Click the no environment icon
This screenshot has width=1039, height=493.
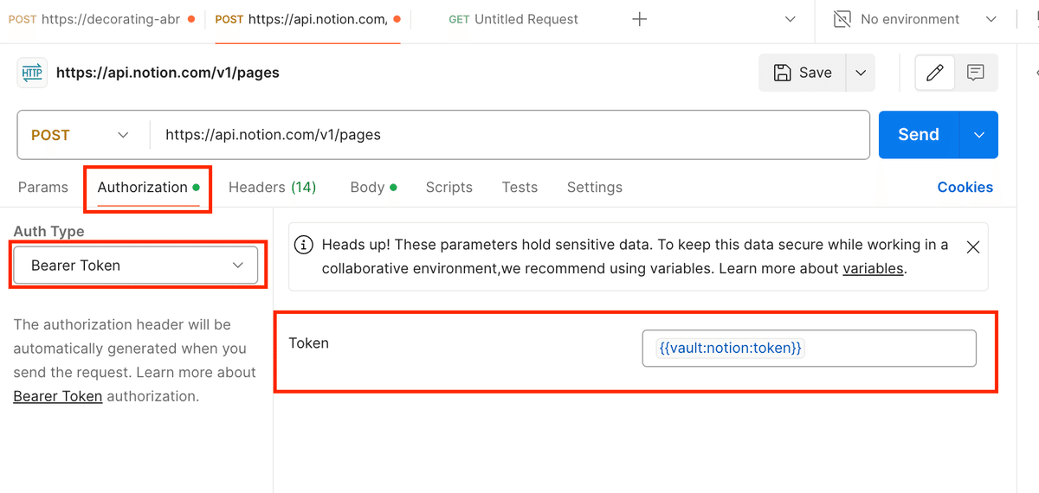tap(842, 19)
